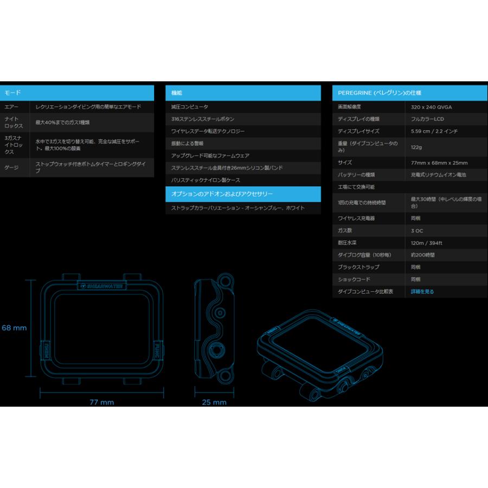
Task: Click the フルカラーLCD value
Action: (x=427, y=119)
